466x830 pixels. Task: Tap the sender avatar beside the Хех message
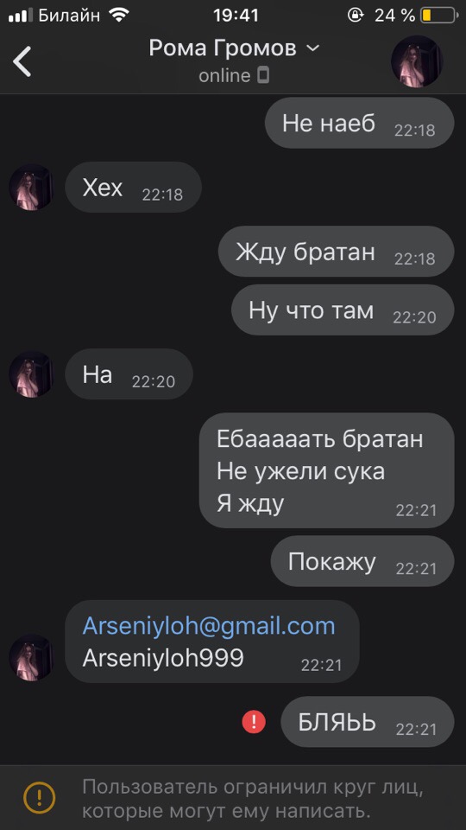[x=31, y=187]
